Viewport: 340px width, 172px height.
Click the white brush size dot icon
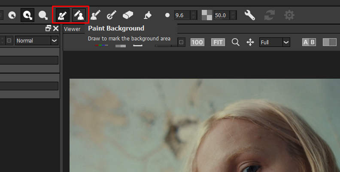pos(167,15)
